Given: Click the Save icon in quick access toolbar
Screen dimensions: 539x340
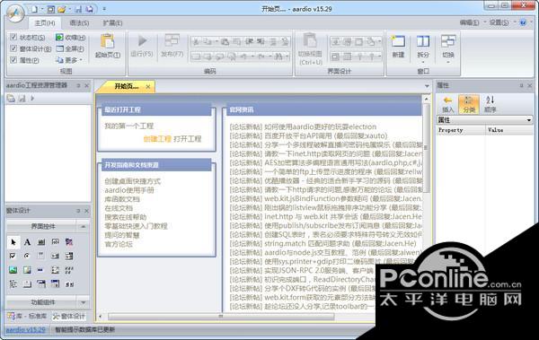Looking at the screenshot, I should [79, 9].
